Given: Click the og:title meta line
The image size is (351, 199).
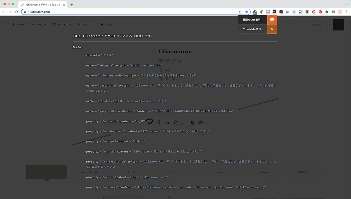Looking at the screenshot, I should pyautogui.click(x=143, y=152).
